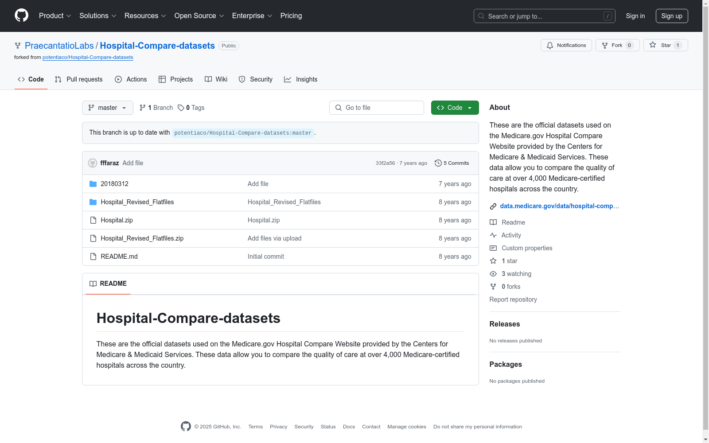709x443 pixels.
Task: View the 0 Tags list
Action: coord(191,108)
